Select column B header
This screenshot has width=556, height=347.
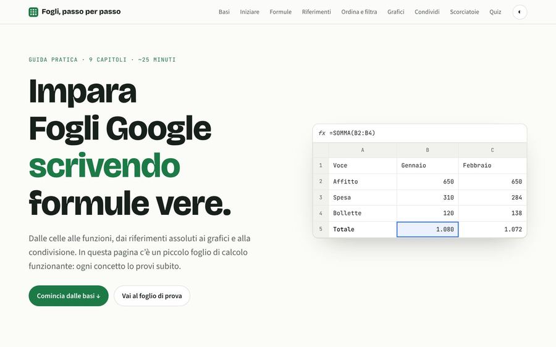428,150
